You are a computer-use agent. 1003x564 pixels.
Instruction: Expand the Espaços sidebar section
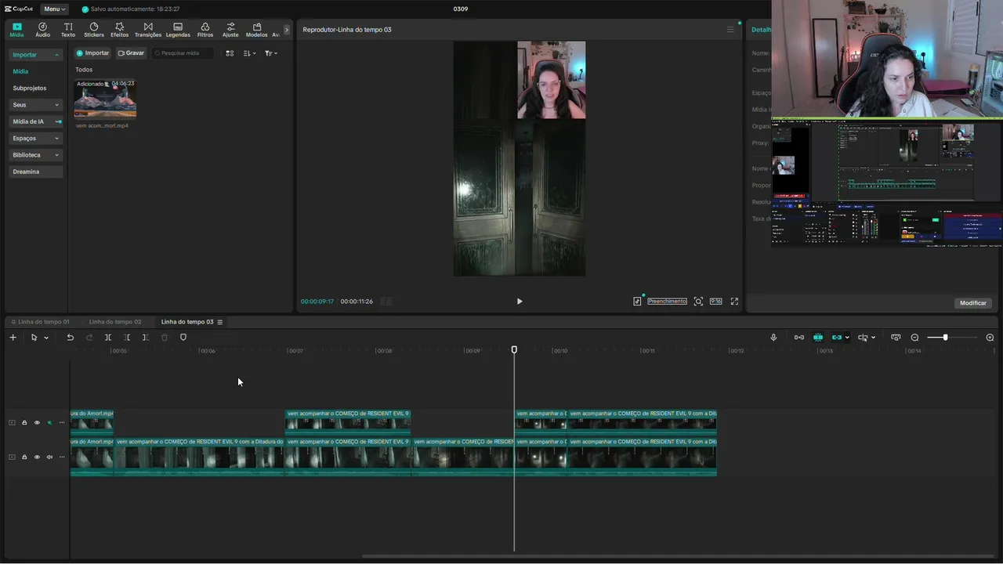coord(35,138)
